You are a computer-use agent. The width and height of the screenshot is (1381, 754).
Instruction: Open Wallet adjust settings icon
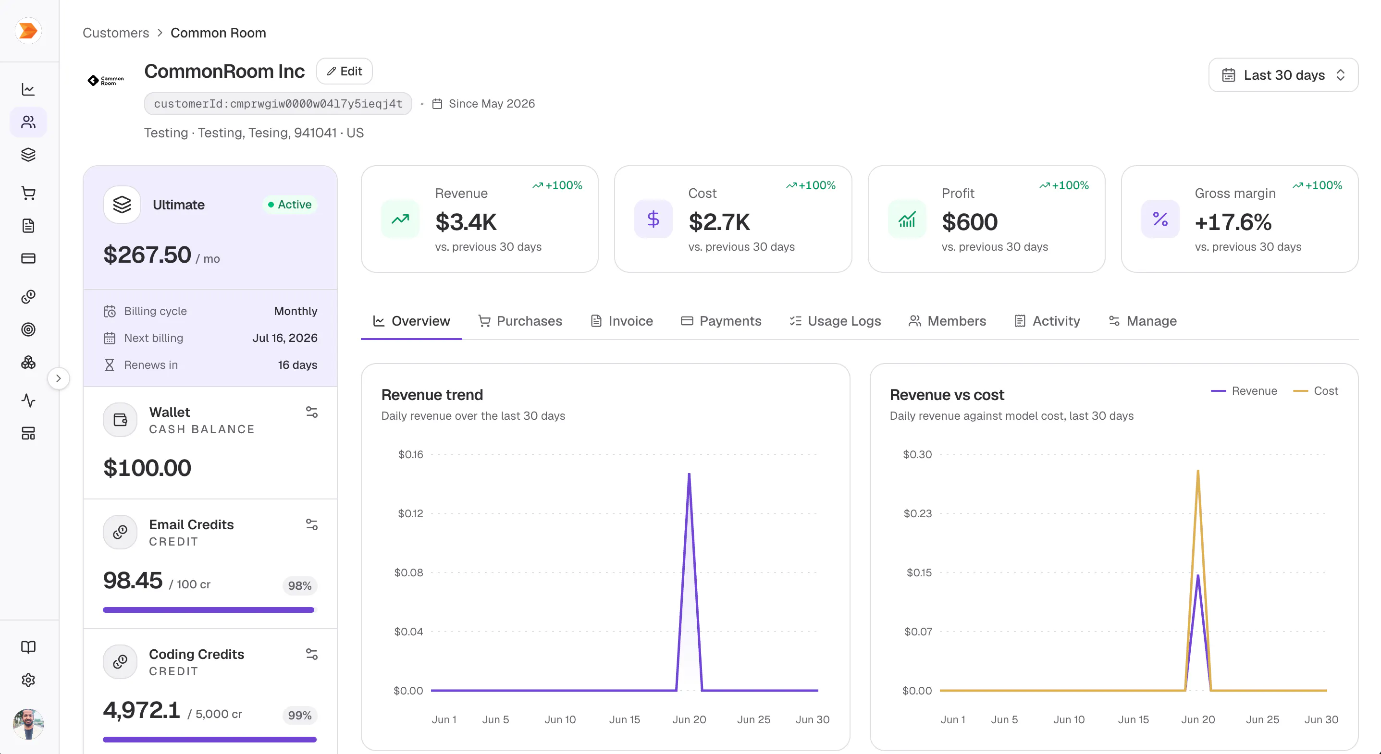click(x=311, y=412)
